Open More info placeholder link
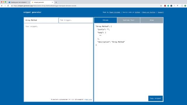This screenshot has width=187, height=105. click(x=89, y=99)
